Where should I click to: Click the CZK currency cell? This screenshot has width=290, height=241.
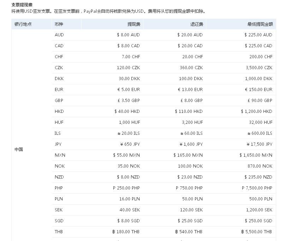pos(59,68)
